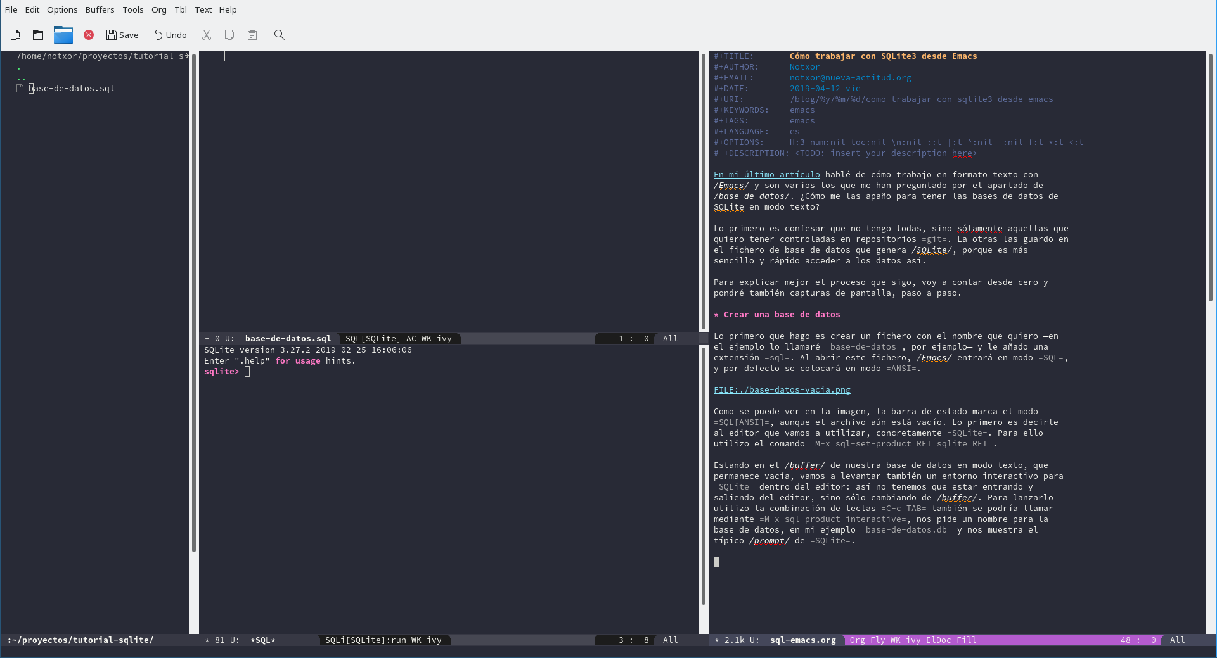The height and width of the screenshot is (658, 1217).
Task: Click the AC indicator in the base-de-datos.sql mode line
Action: (x=411, y=339)
